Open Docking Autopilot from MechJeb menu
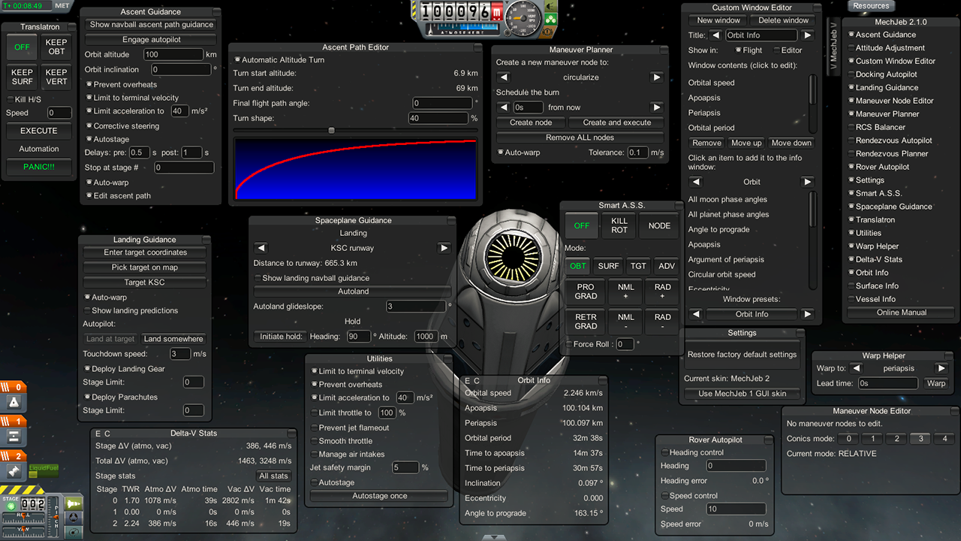961x541 pixels. pos(882,74)
